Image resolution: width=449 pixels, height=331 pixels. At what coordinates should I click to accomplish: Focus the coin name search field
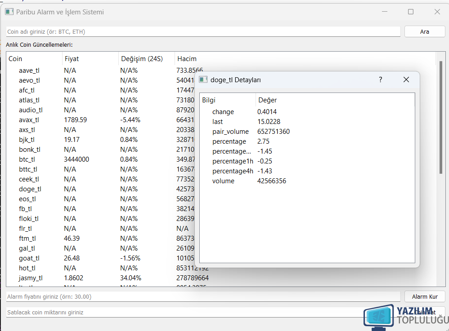[203, 32]
